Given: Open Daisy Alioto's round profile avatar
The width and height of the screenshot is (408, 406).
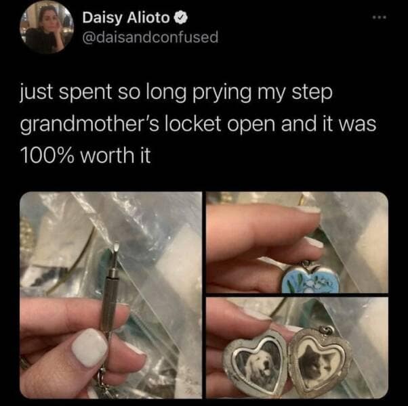Looking at the screenshot, I should pyautogui.click(x=47, y=27).
